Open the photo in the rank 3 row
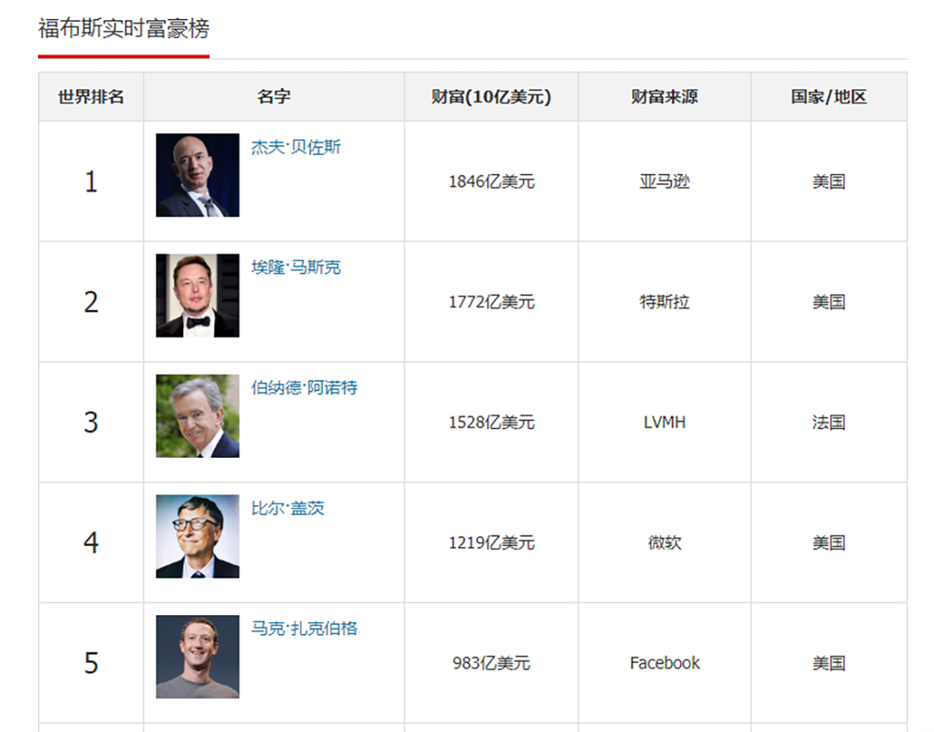 tap(197, 415)
